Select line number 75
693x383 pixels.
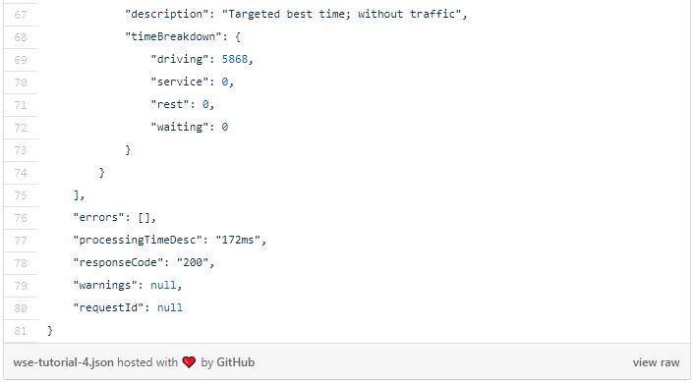coord(21,195)
